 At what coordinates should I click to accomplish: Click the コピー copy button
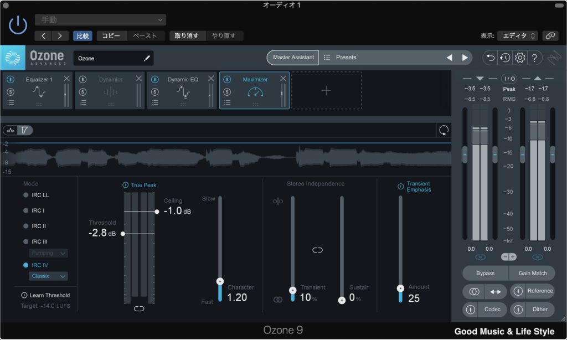click(111, 36)
